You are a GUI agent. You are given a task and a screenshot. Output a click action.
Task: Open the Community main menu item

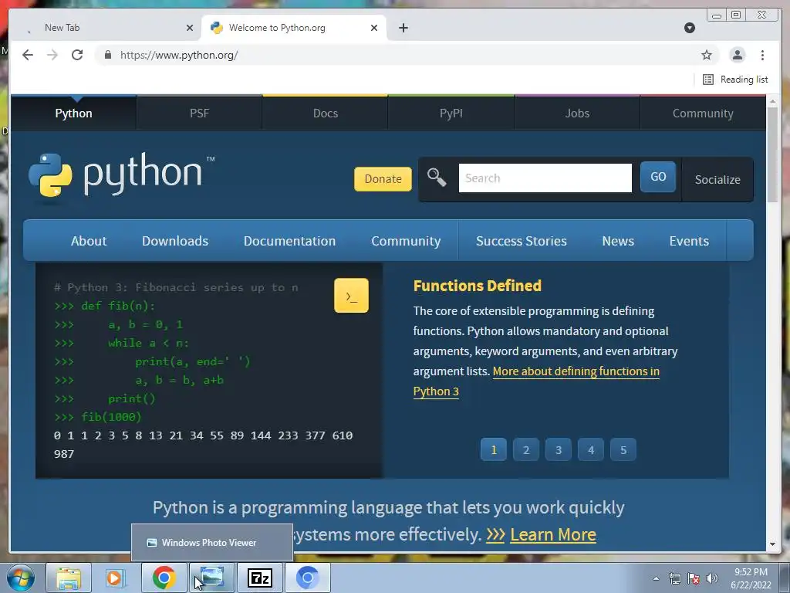tap(406, 241)
